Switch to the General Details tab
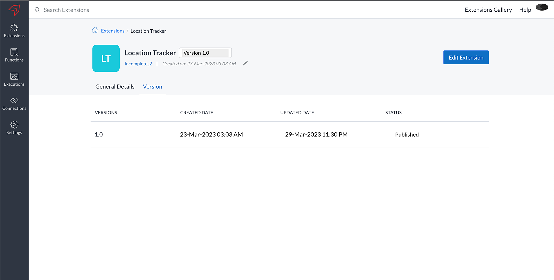The height and width of the screenshot is (280, 554). point(115,86)
